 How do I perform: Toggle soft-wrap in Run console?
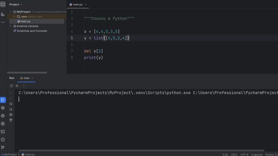[11, 104]
